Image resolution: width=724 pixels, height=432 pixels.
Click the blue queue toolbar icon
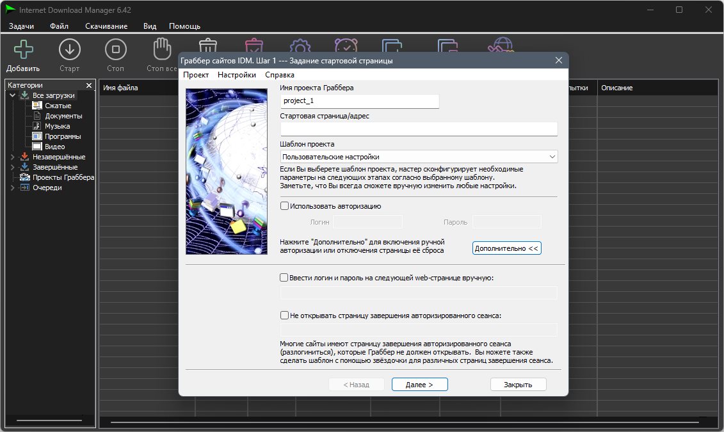click(392, 45)
